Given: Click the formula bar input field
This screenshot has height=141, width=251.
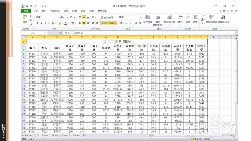Looking at the screenshot, I should [149, 33].
